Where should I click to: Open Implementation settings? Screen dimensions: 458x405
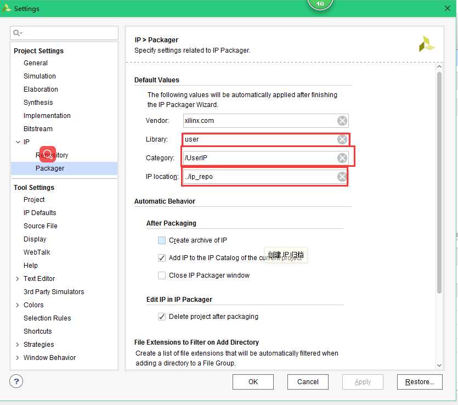[x=47, y=115]
